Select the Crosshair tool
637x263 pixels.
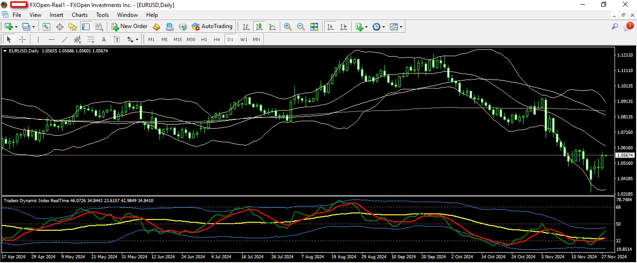point(22,39)
